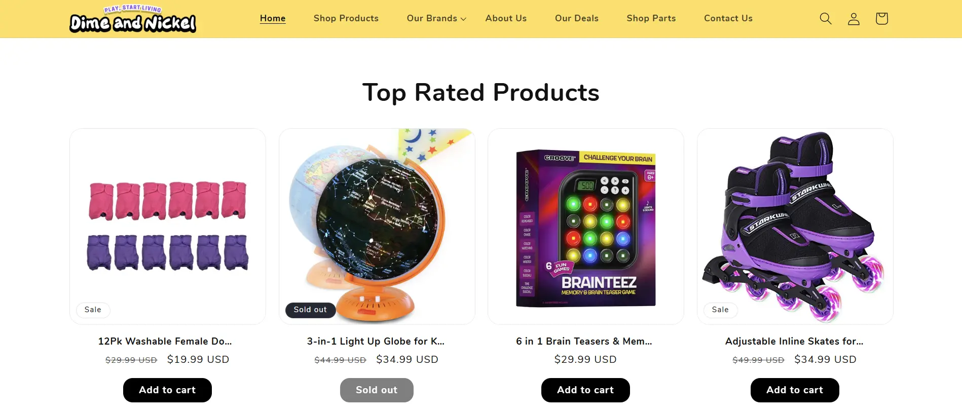Open the Contact Us page
Screen dimensions: 962x412
[728, 18]
